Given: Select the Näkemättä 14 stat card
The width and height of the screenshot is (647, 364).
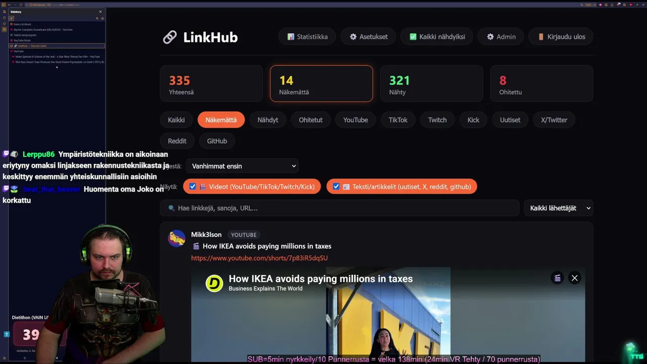Looking at the screenshot, I should coord(321,83).
